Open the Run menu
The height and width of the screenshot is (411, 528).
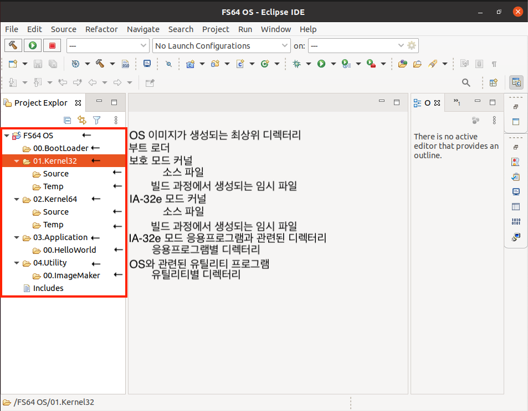point(245,29)
